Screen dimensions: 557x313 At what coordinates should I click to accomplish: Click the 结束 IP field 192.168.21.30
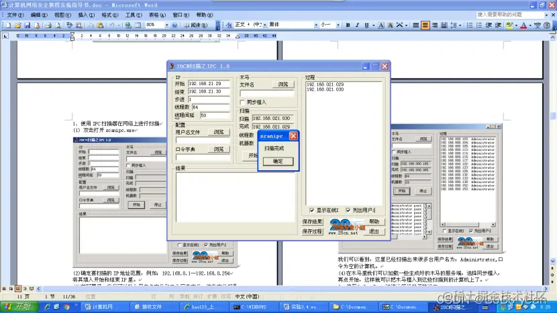(209, 92)
